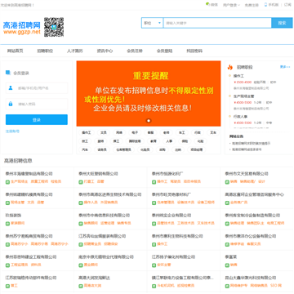Click the username/email/phone input field
294x294 pixels.
click(37, 88)
